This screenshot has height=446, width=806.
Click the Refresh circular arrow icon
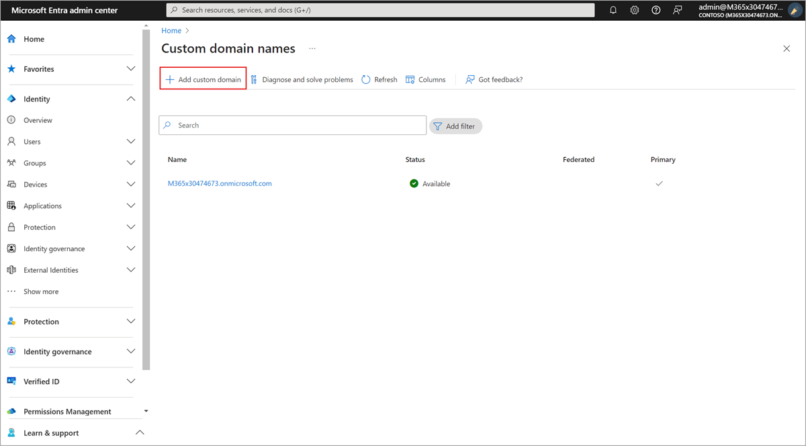tap(366, 79)
